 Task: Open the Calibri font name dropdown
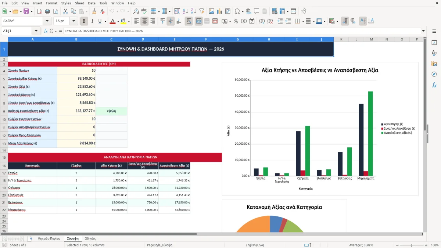coord(47,21)
